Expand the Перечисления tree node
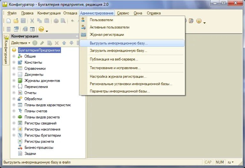 (x=14, y=87)
